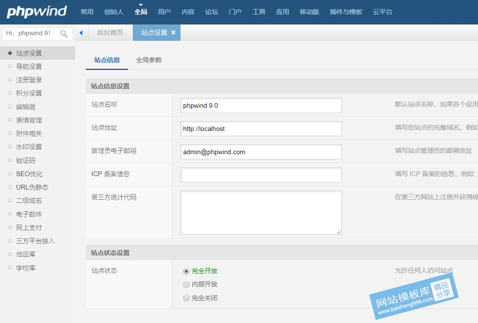The image size is (478, 323).
Task: Switch to the 后台首页 tab
Action: click(x=110, y=33)
